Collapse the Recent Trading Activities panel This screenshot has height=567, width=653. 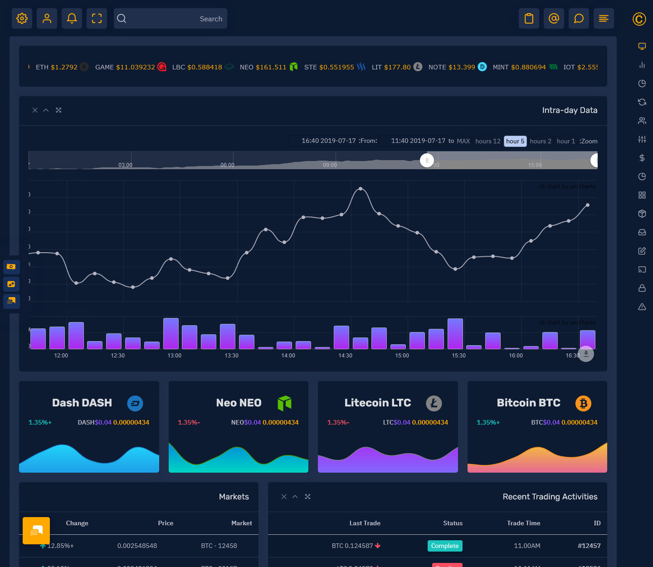click(x=295, y=497)
